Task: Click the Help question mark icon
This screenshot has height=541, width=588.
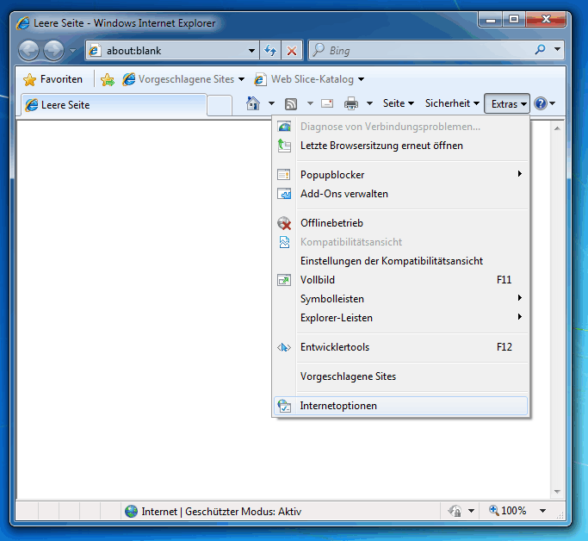Action: click(540, 103)
